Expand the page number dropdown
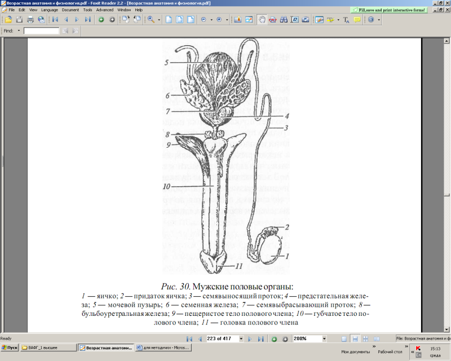This screenshot has height=361, width=451. click(241, 338)
